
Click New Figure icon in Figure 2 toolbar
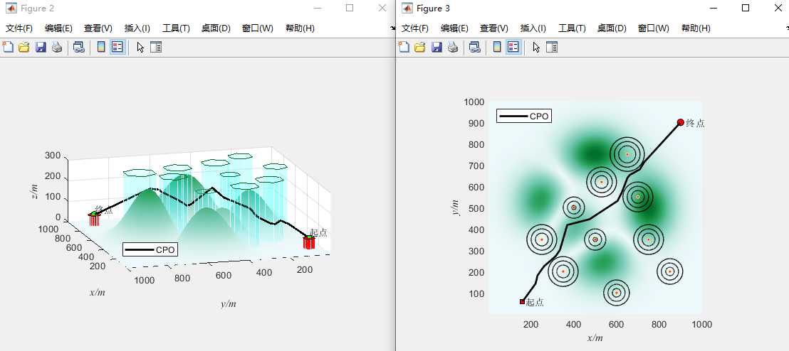8,48
